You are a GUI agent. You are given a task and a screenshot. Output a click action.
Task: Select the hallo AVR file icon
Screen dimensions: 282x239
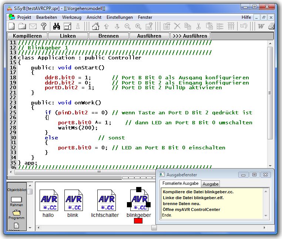(48, 200)
